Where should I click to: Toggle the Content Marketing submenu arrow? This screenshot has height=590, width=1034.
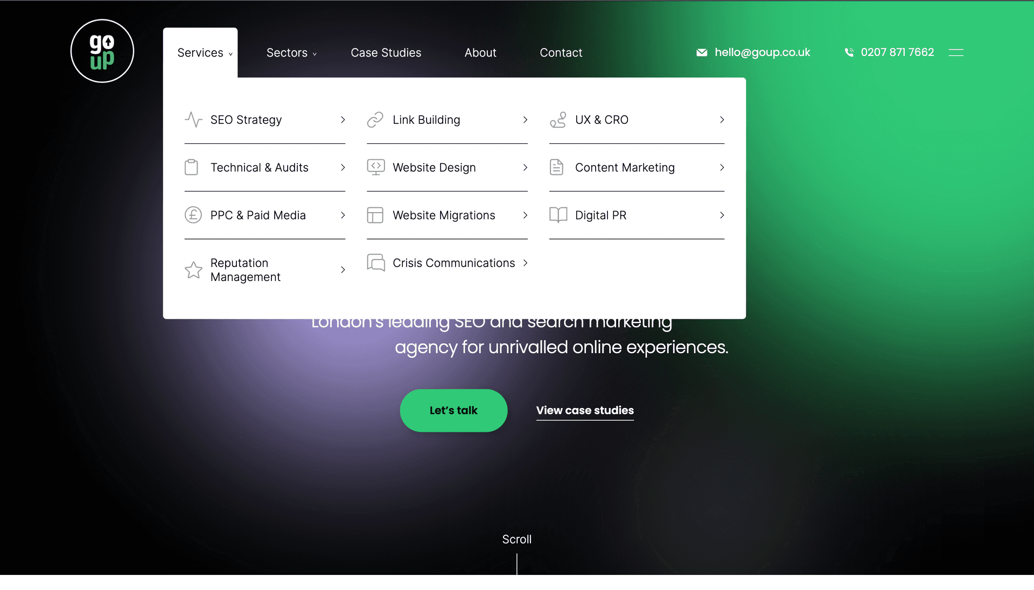[x=722, y=167]
